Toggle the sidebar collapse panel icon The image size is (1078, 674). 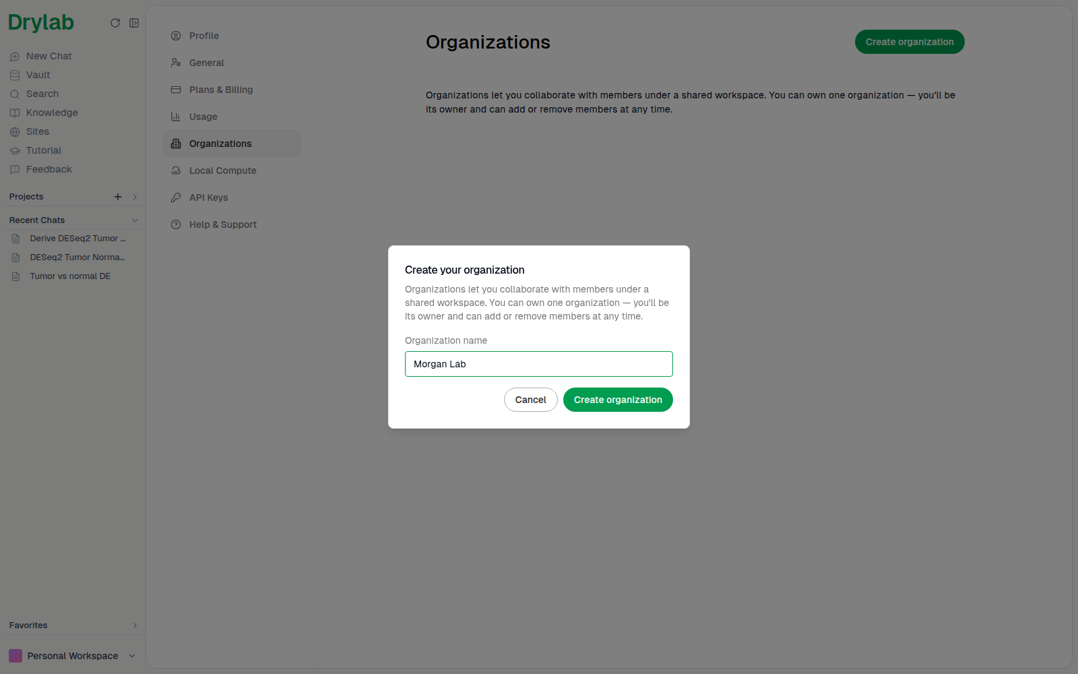[134, 23]
